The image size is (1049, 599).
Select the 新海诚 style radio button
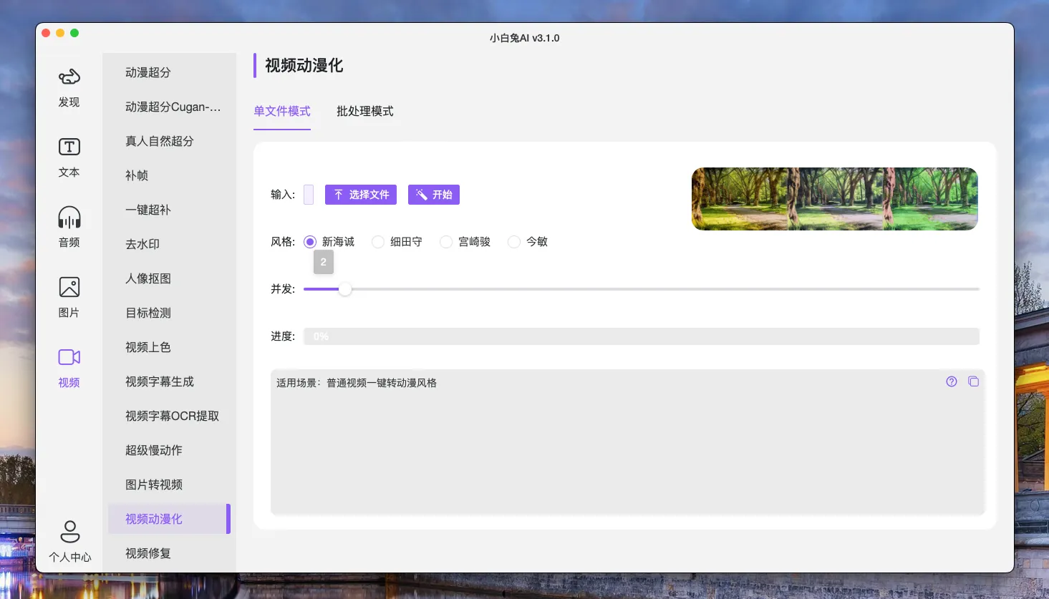310,242
